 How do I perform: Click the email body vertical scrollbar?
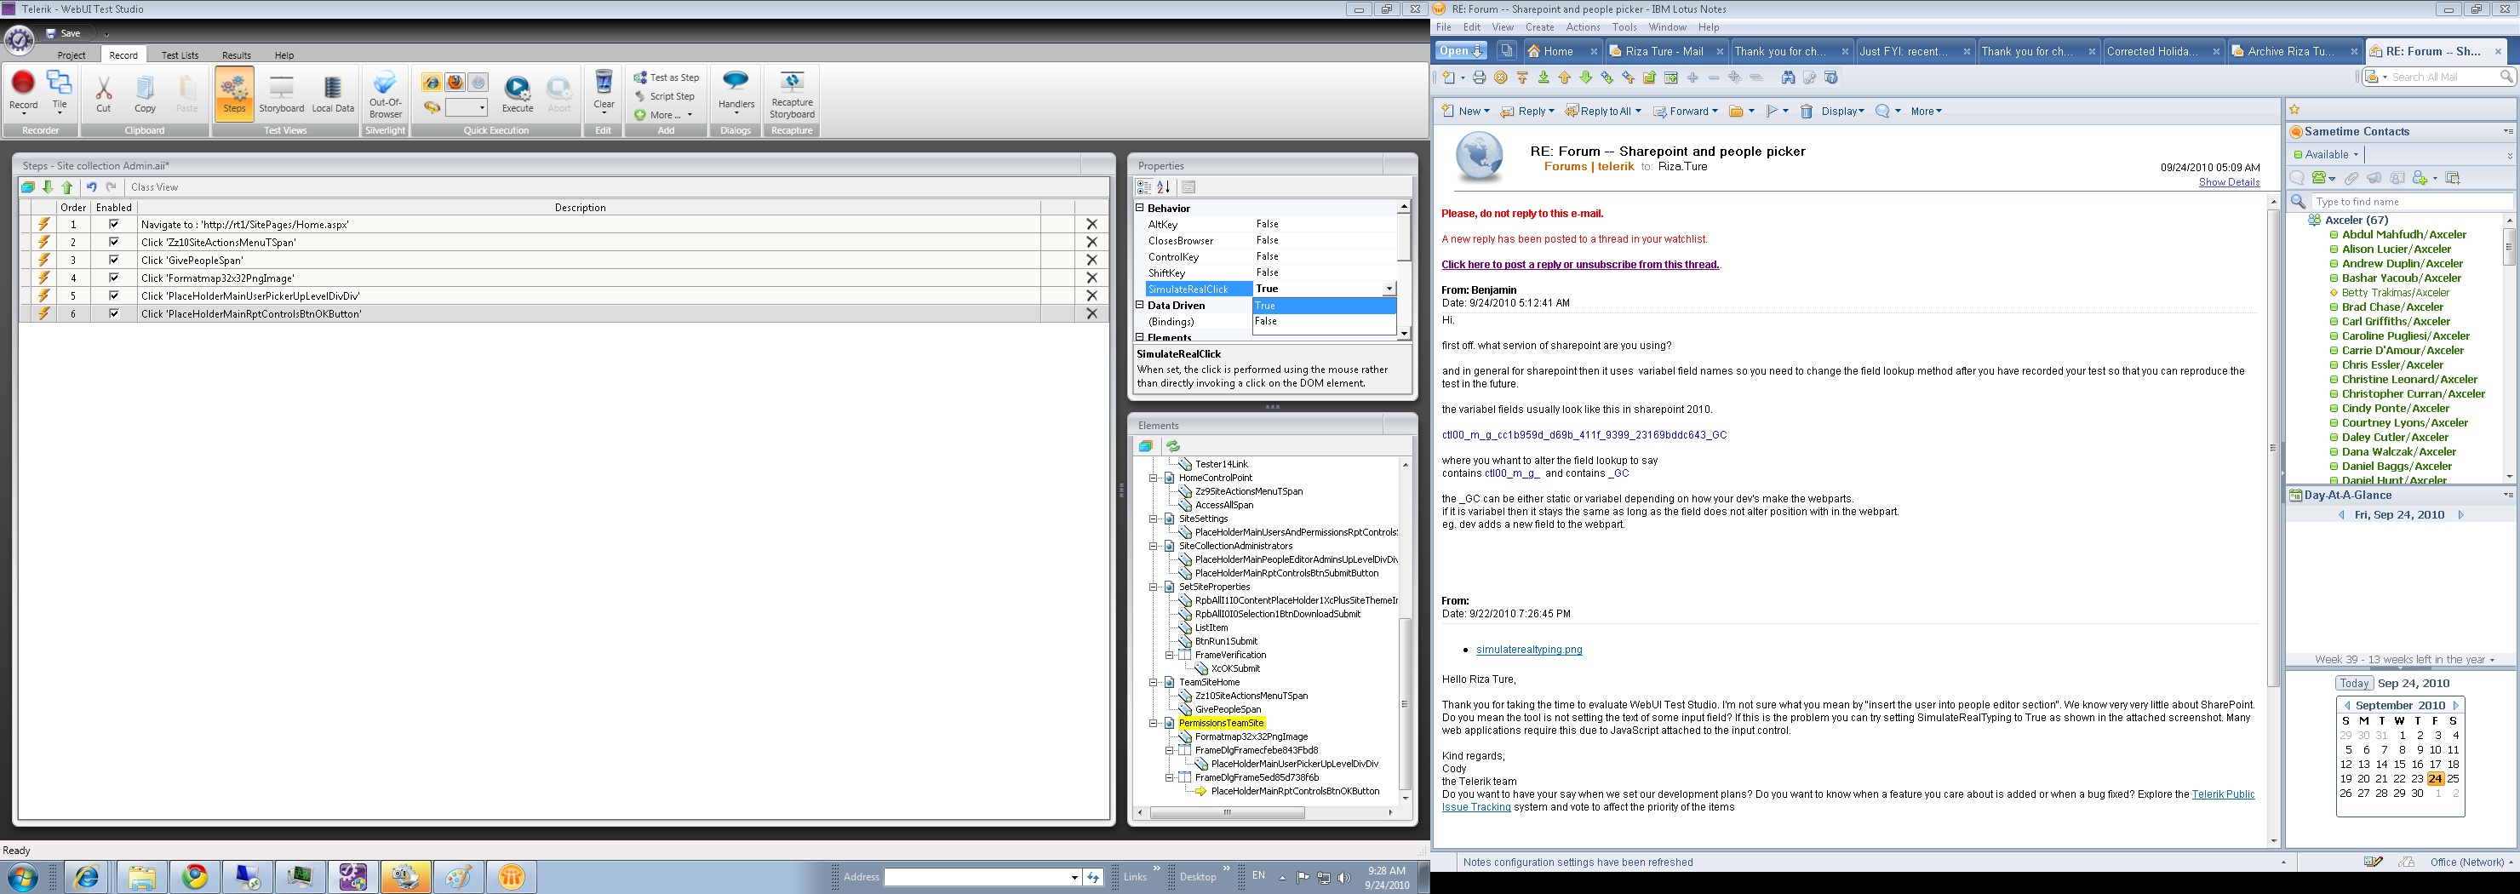click(x=2272, y=448)
